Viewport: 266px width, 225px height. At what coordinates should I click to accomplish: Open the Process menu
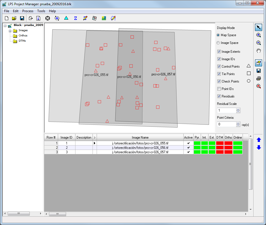[28, 11]
